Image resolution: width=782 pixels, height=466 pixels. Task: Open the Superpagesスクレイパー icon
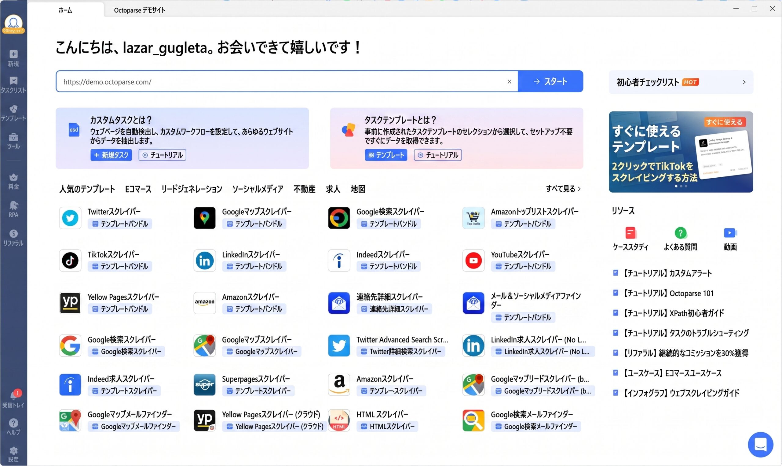(x=205, y=384)
